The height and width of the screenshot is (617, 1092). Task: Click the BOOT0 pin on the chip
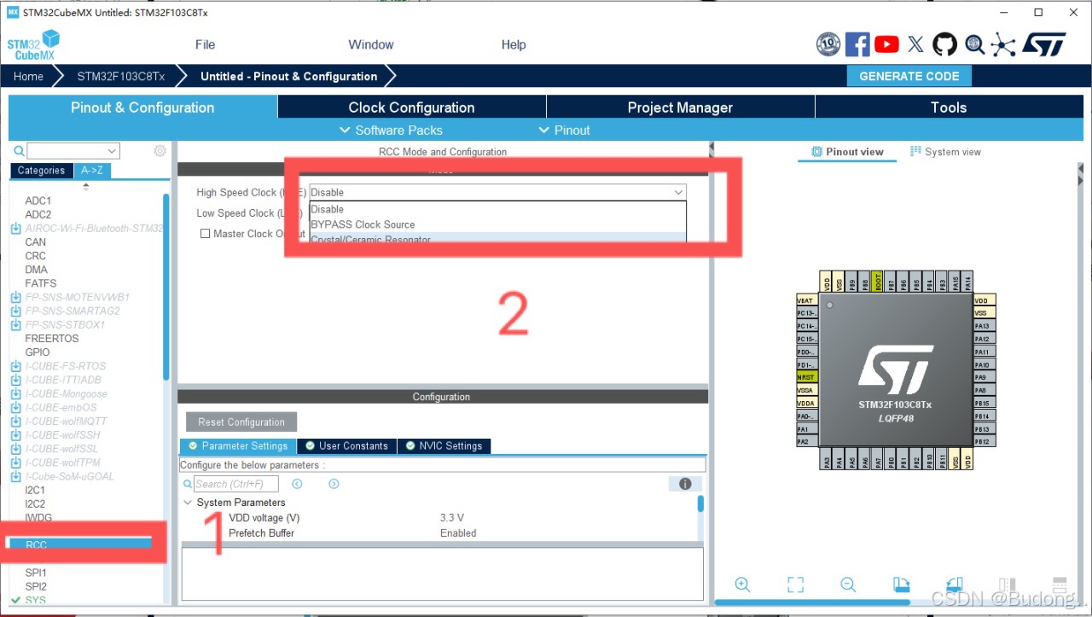pos(878,282)
